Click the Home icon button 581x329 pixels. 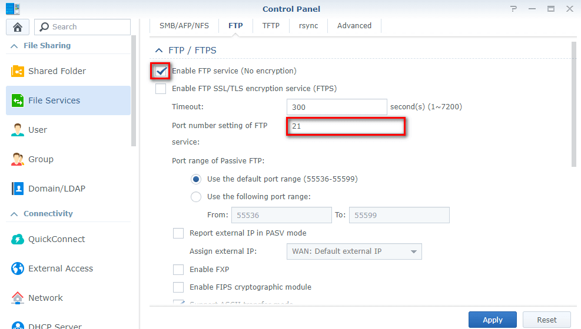18,27
